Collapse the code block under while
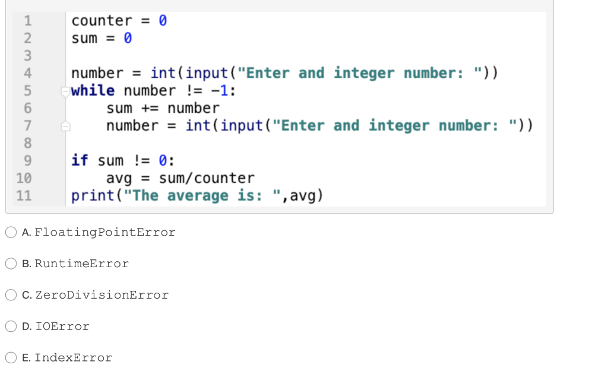The image size is (608, 374). coord(65,90)
